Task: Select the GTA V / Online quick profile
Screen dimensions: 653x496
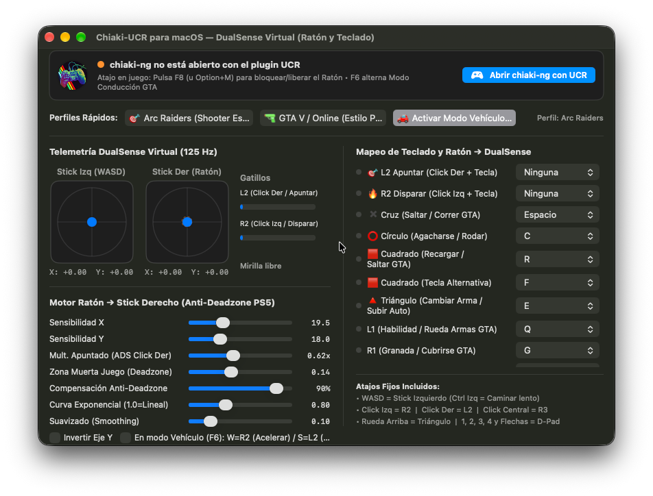Action: tap(323, 118)
